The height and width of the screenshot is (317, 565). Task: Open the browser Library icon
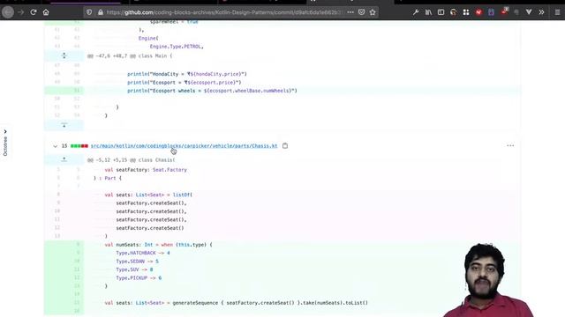pyautogui.click(x=428, y=12)
